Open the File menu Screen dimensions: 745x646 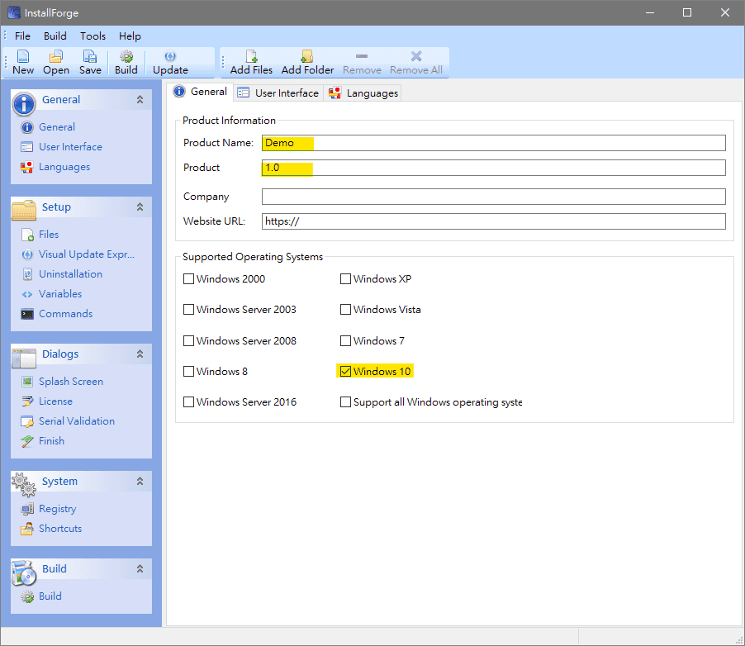[22, 36]
